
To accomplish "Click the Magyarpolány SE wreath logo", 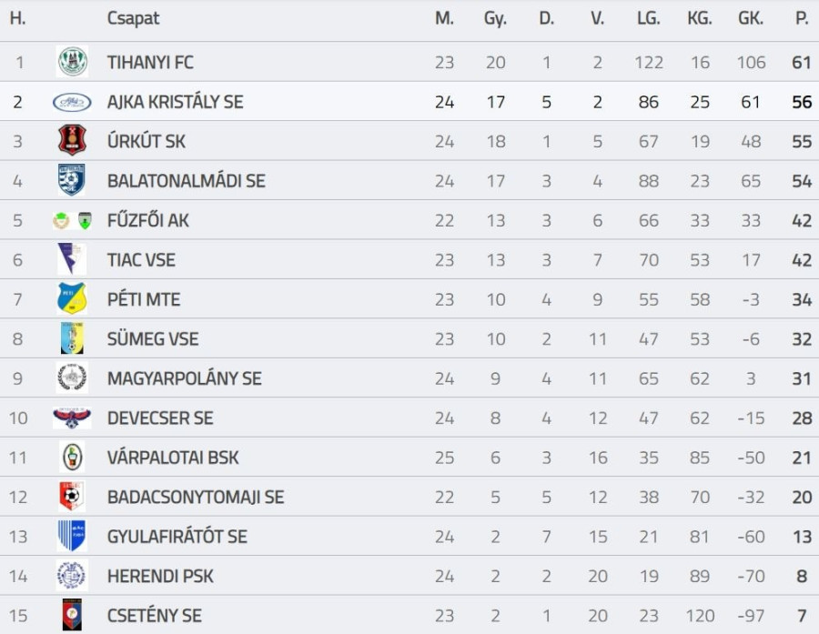I will coord(72,377).
